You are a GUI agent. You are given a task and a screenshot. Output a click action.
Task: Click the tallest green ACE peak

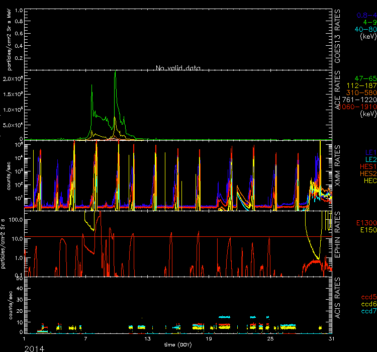[x=116, y=72]
